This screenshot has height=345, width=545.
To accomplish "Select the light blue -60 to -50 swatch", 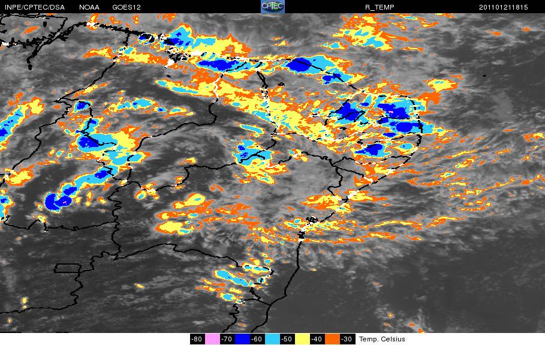I will 272,339.
